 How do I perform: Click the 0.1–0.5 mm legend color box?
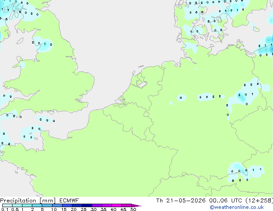(x=7, y=205)
